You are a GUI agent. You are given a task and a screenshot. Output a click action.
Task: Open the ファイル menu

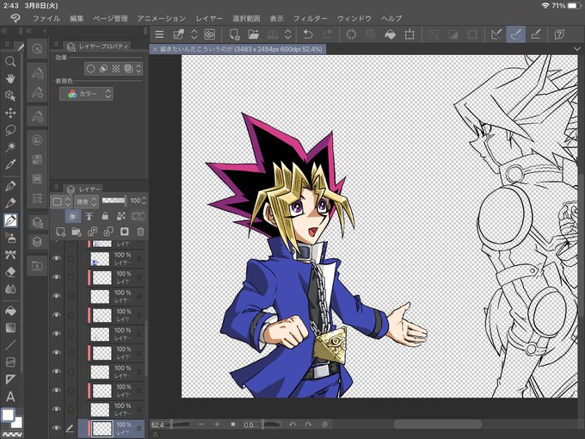point(46,18)
